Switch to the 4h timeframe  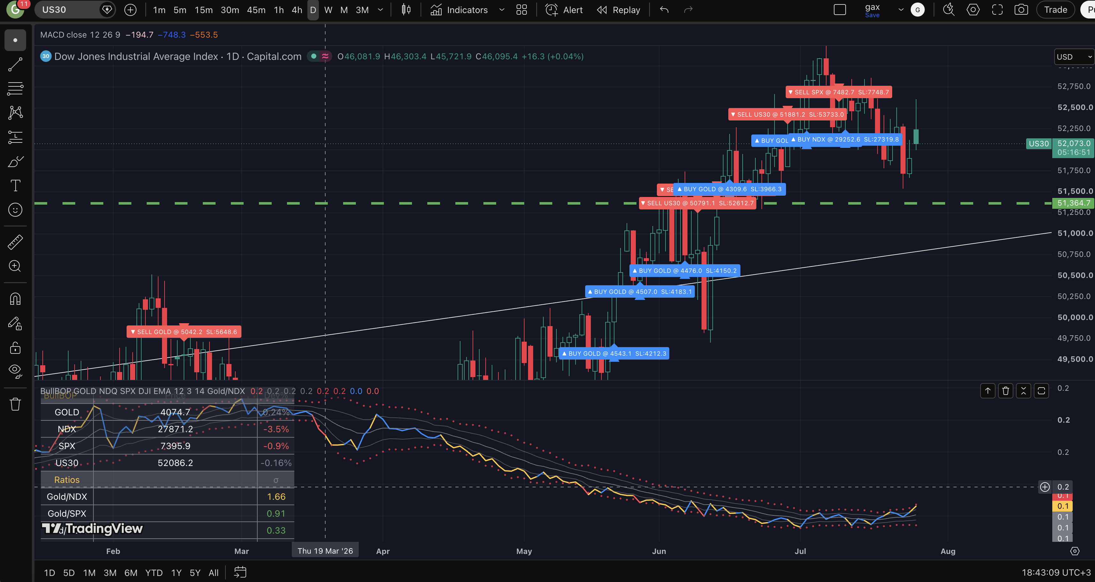pyautogui.click(x=297, y=10)
